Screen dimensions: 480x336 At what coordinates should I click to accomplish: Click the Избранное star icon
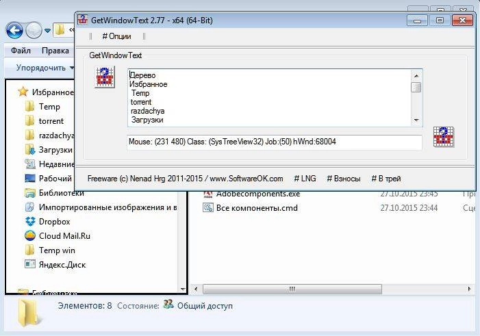[23, 92]
